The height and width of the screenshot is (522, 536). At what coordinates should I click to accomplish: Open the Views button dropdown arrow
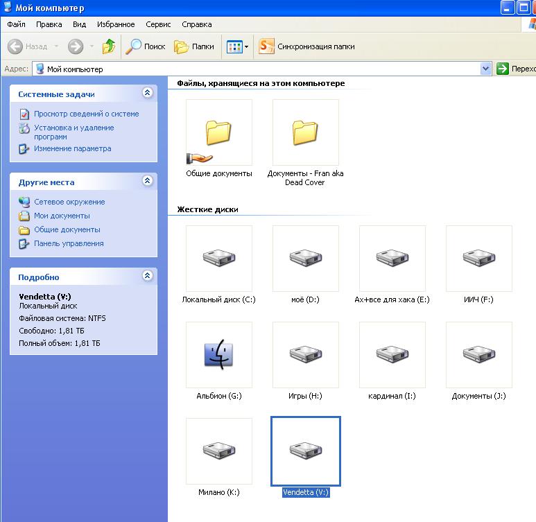tap(246, 47)
